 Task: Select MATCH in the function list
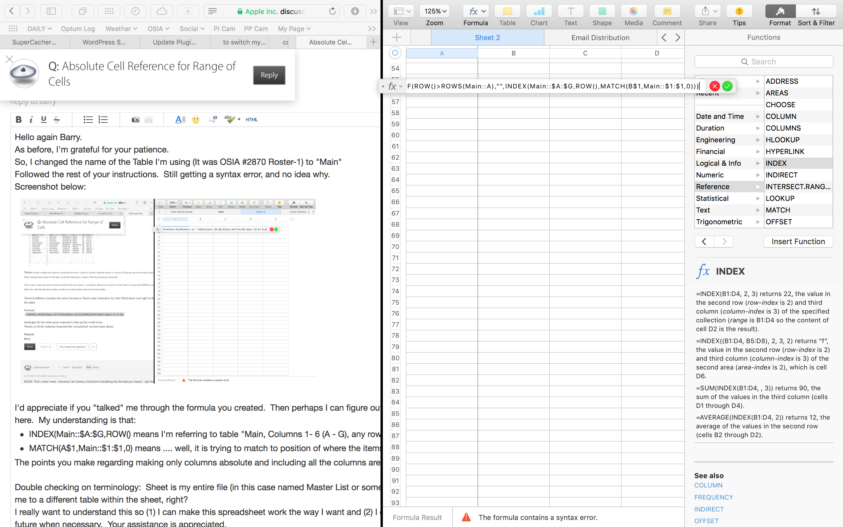point(778,210)
